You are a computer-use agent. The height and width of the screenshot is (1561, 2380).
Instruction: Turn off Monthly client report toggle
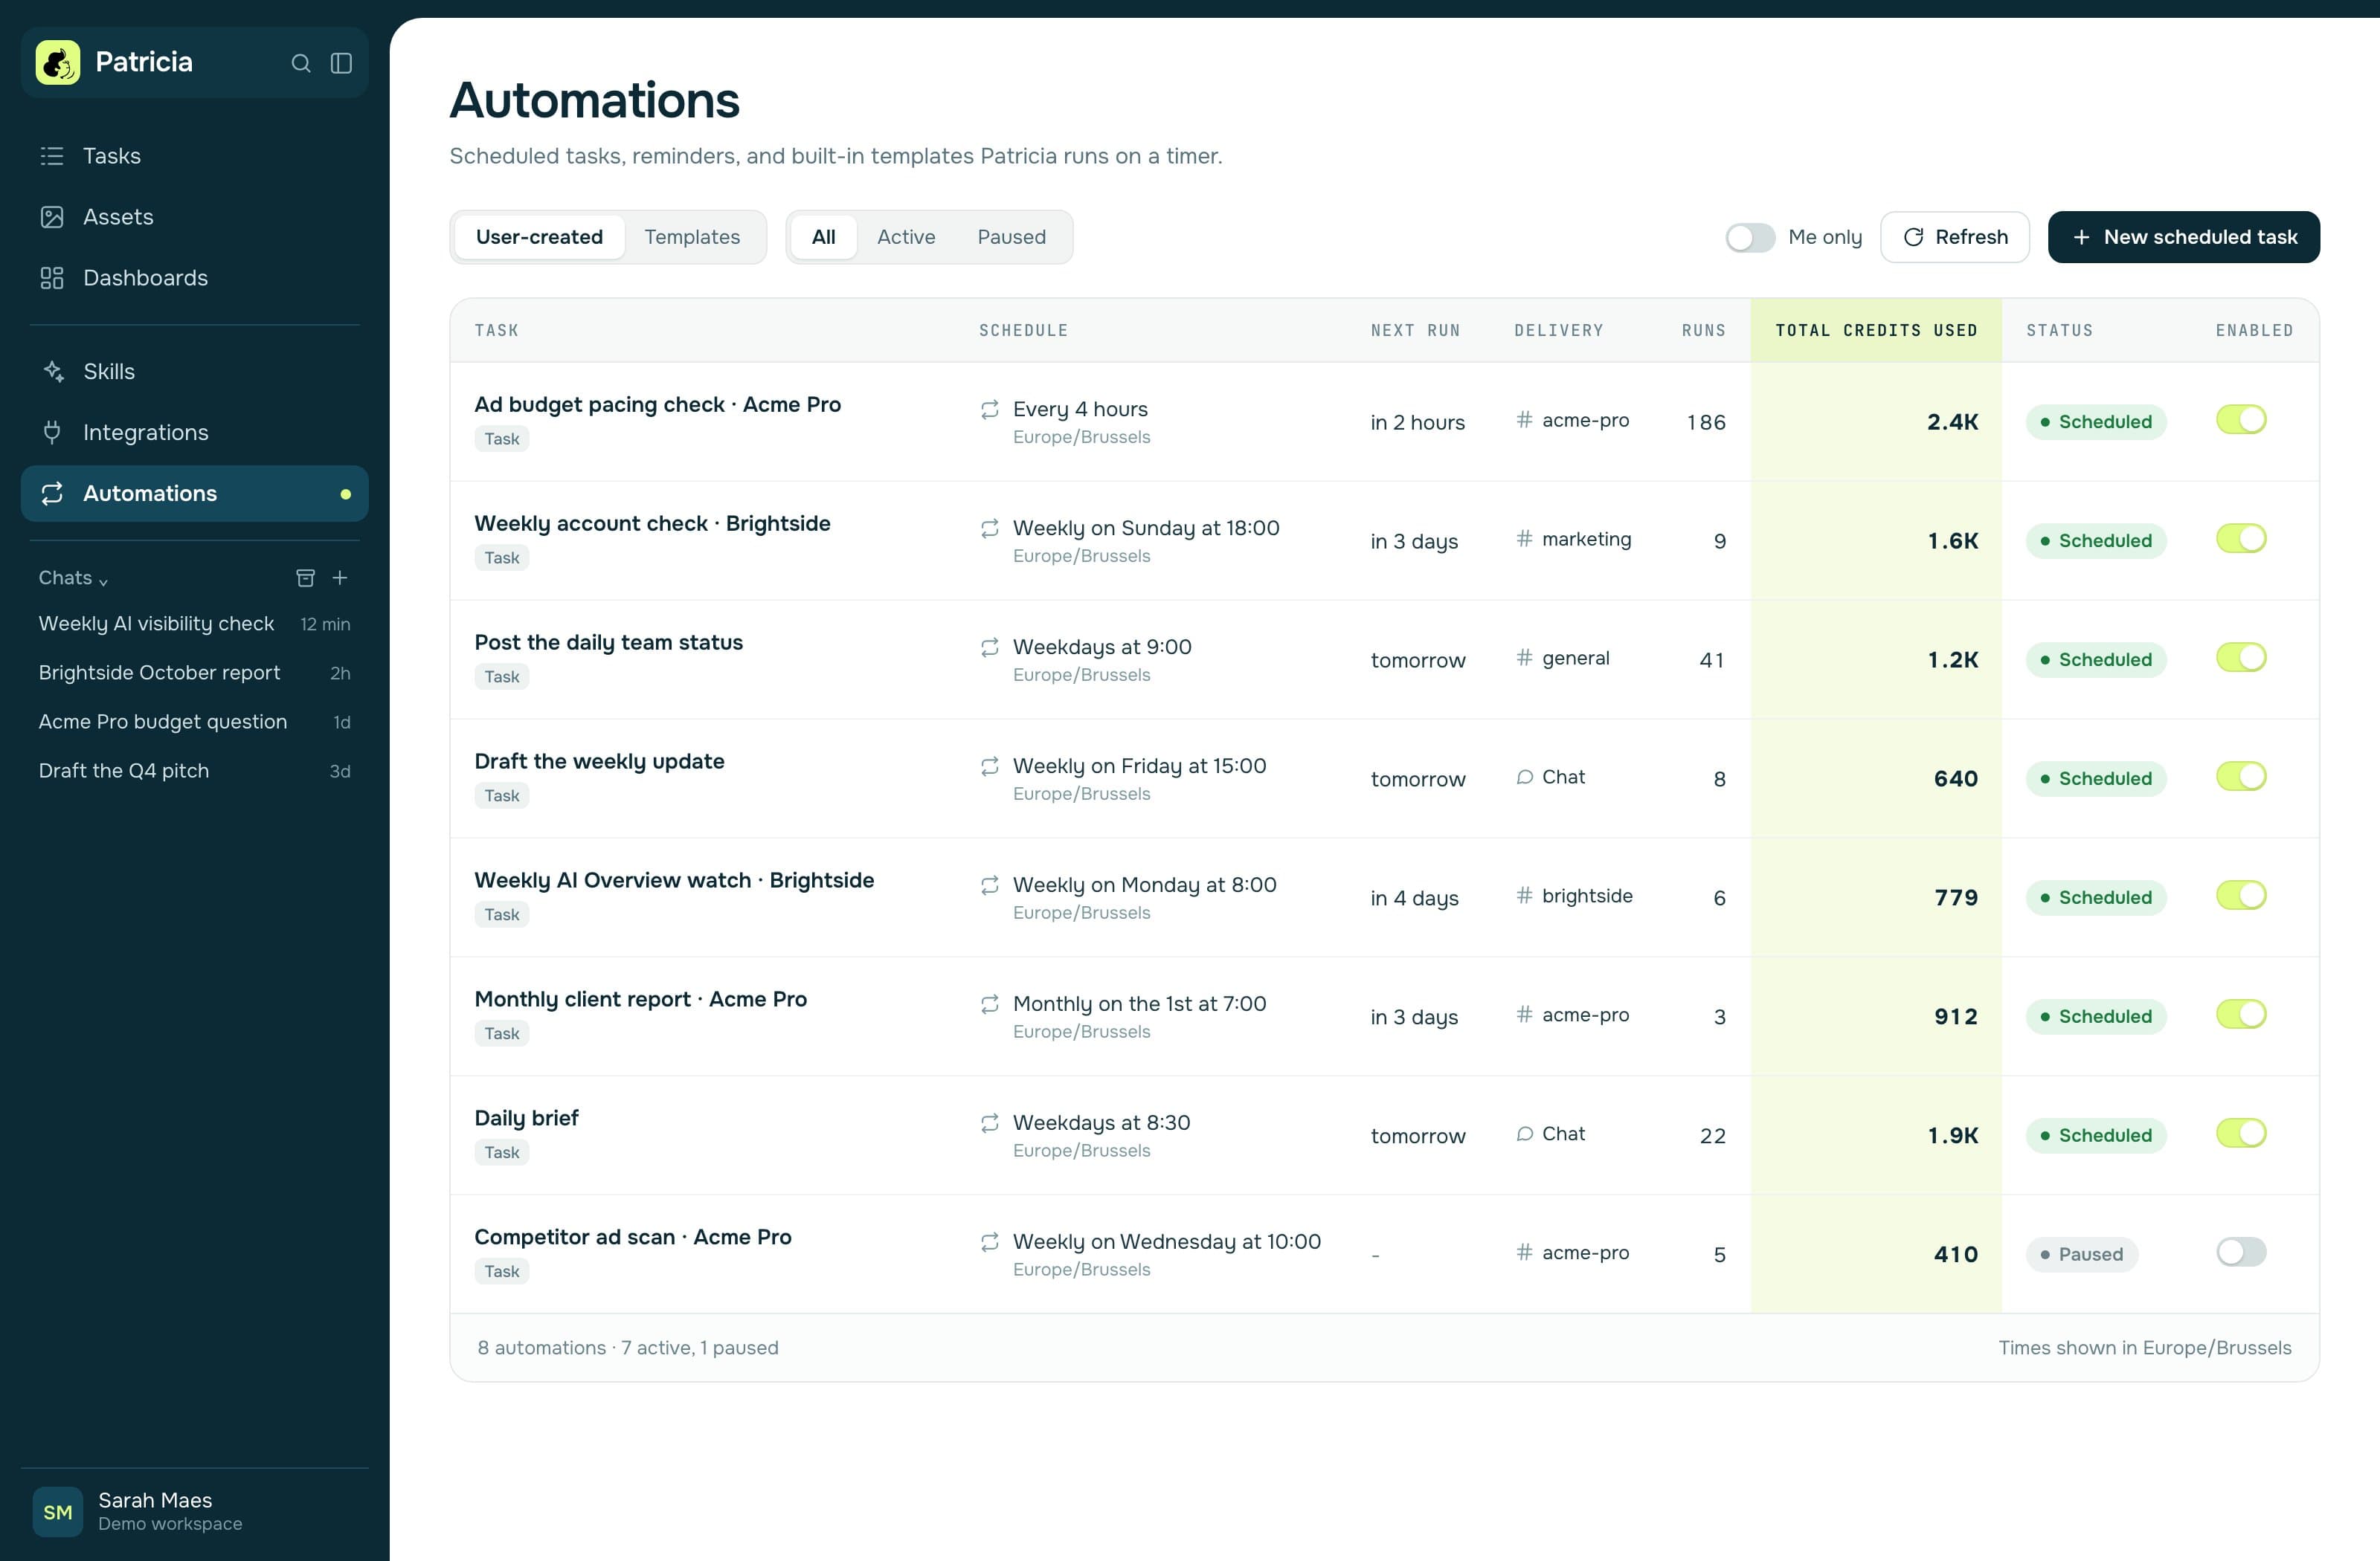pyautogui.click(x=2241, y=1015)
